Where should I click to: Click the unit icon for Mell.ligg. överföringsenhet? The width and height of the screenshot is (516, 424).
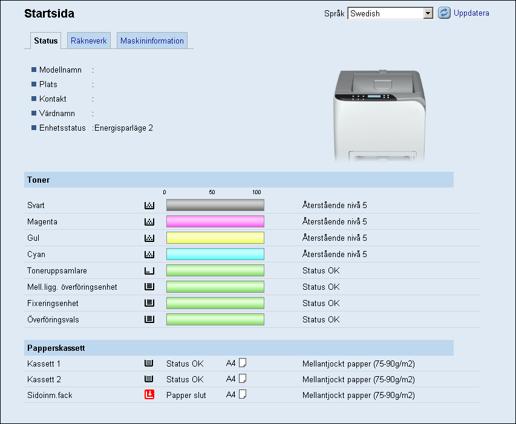(149, 287)
